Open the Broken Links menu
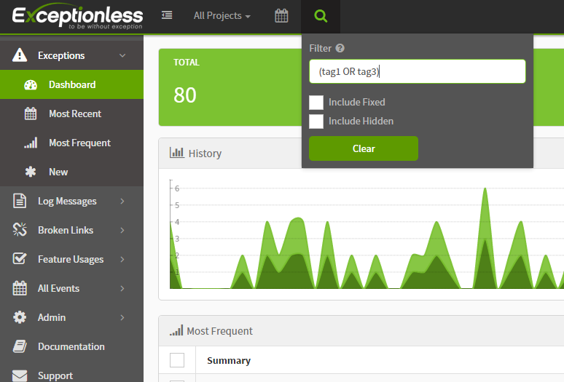 [x=71, y=230]
